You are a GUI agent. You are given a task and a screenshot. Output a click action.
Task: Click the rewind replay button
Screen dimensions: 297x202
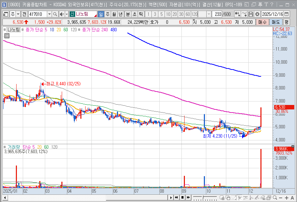[x=177, y=198]
